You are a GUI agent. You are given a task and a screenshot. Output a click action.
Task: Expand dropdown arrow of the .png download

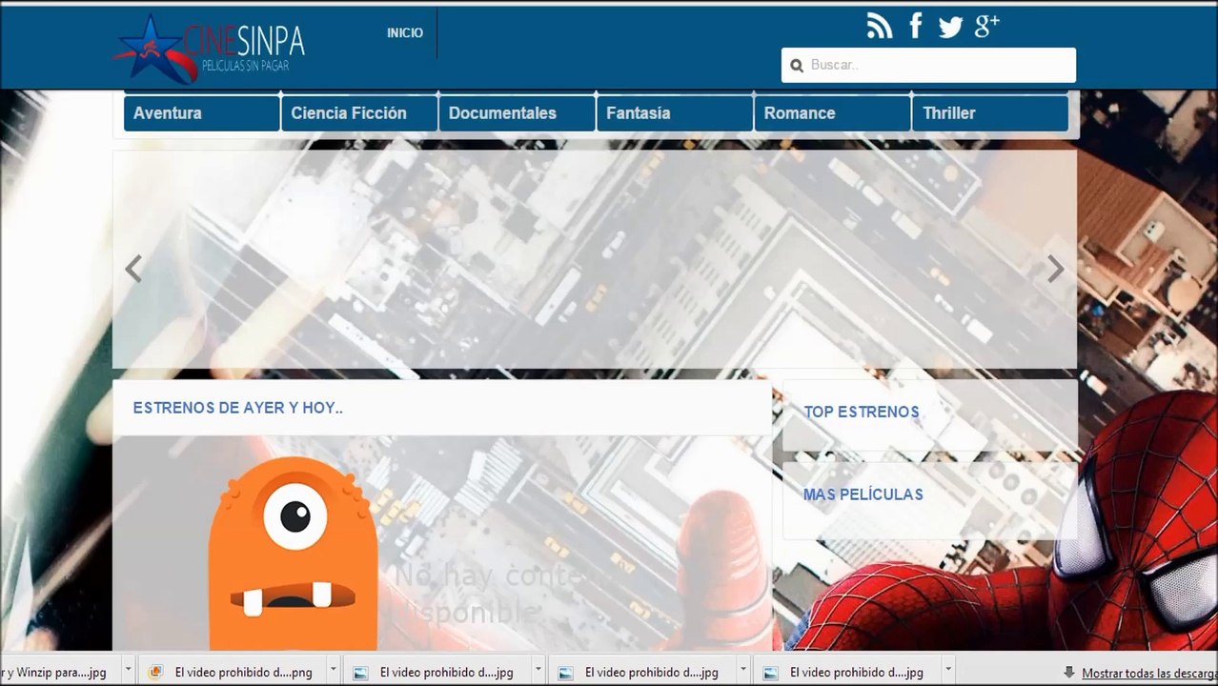tap(333, 671)
